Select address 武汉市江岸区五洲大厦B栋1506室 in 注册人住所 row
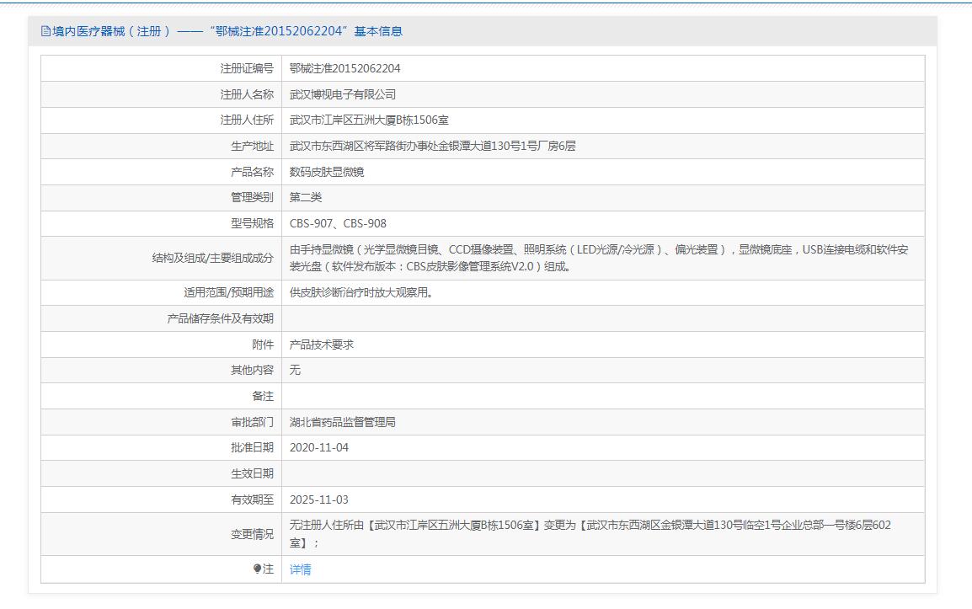972x609 pixels. tap(369, 120)
